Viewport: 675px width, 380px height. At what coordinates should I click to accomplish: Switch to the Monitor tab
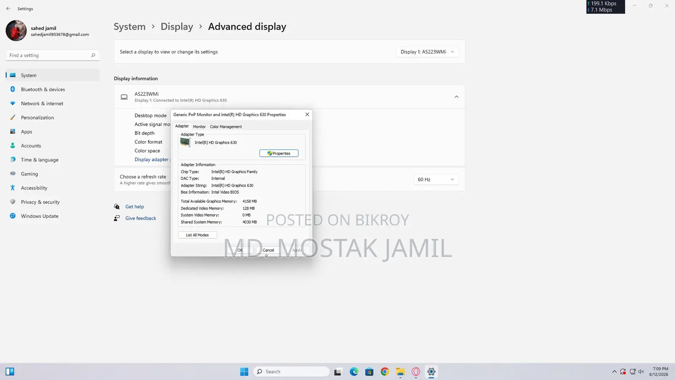pos(199,127)
